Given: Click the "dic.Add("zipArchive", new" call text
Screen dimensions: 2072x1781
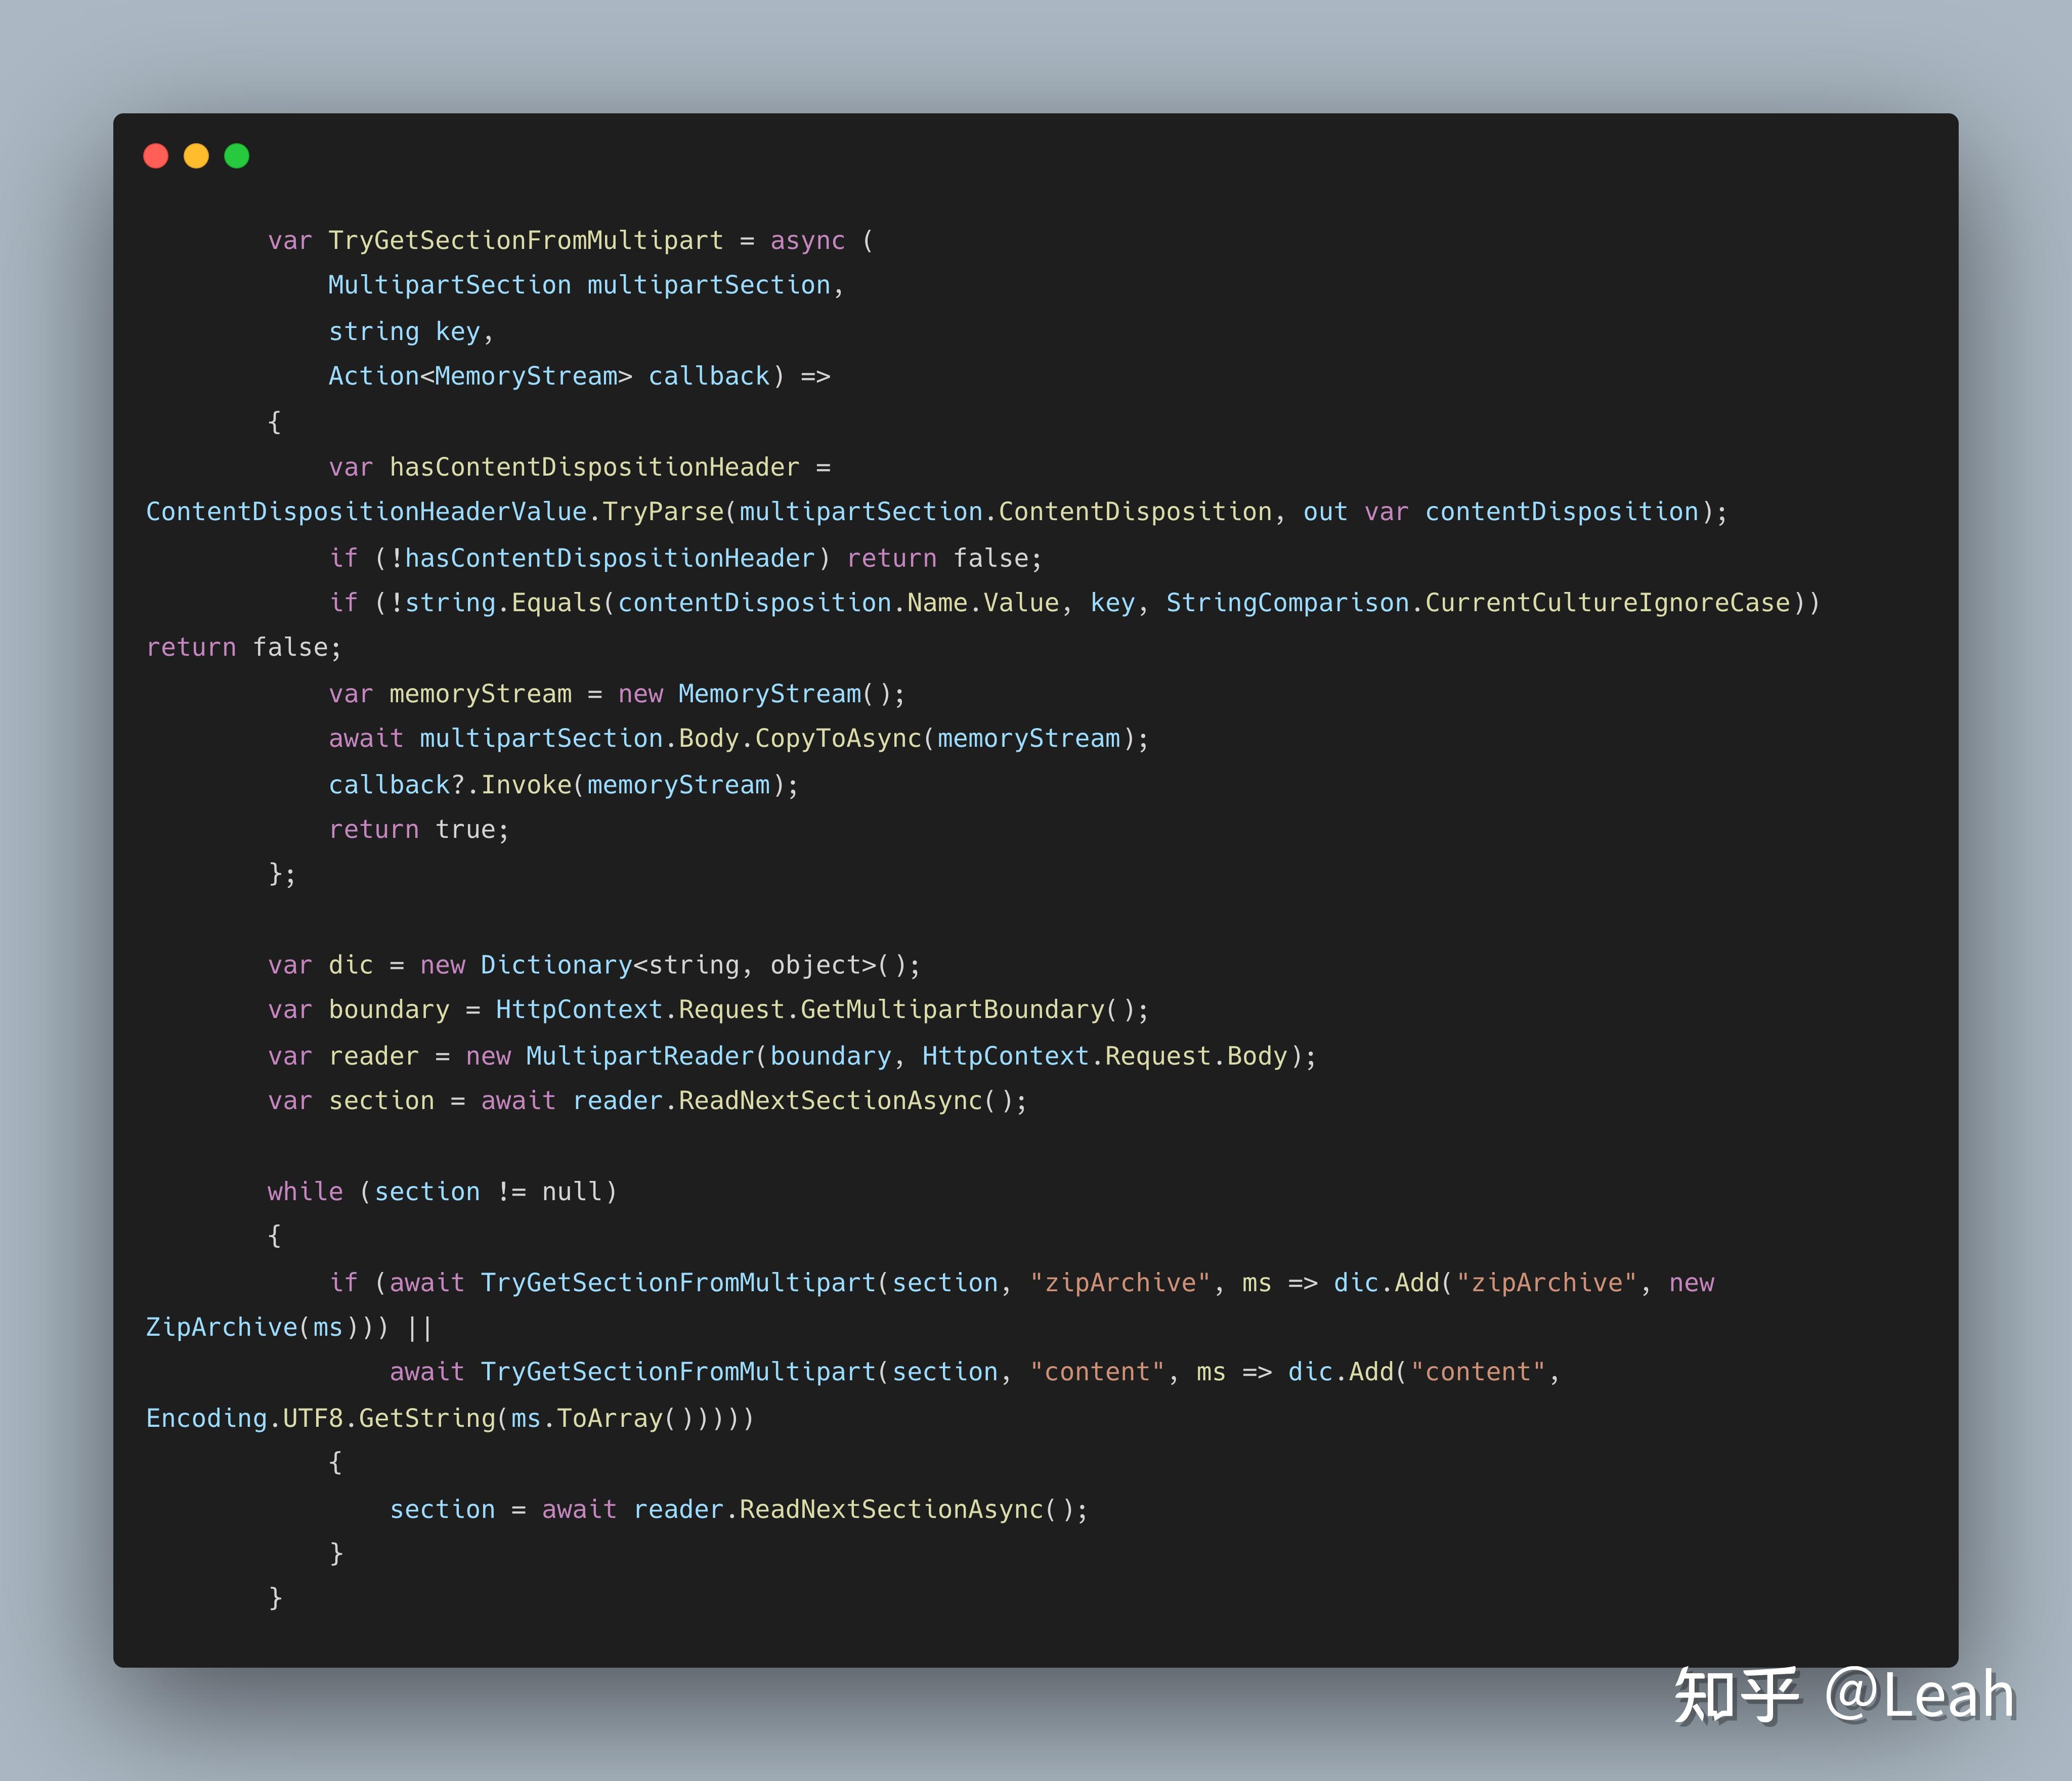Looking at the screenshot, I should [1524, 1283].
